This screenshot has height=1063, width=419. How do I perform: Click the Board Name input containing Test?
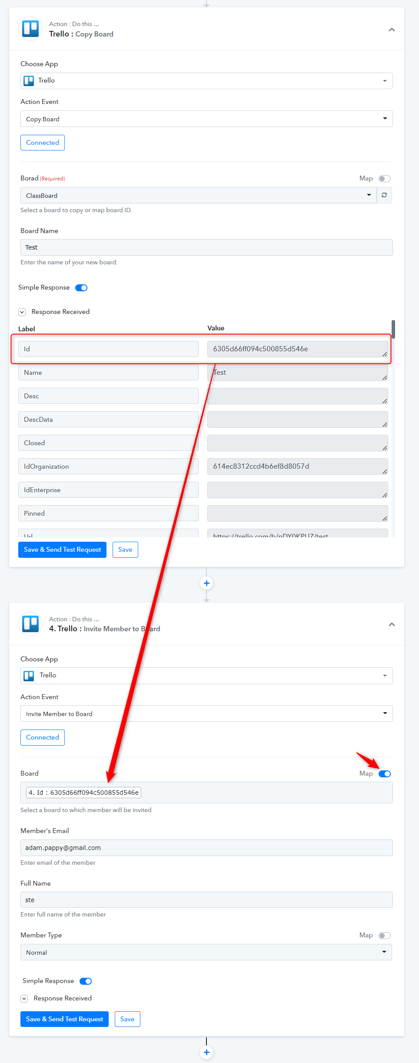tap(206, 247)
